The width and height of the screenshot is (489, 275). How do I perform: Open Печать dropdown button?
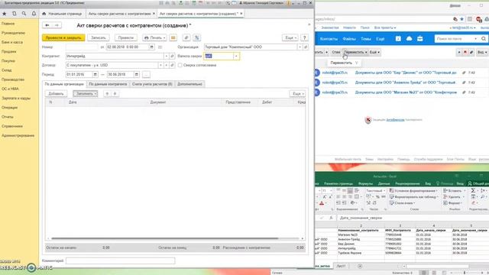[154, 37]
